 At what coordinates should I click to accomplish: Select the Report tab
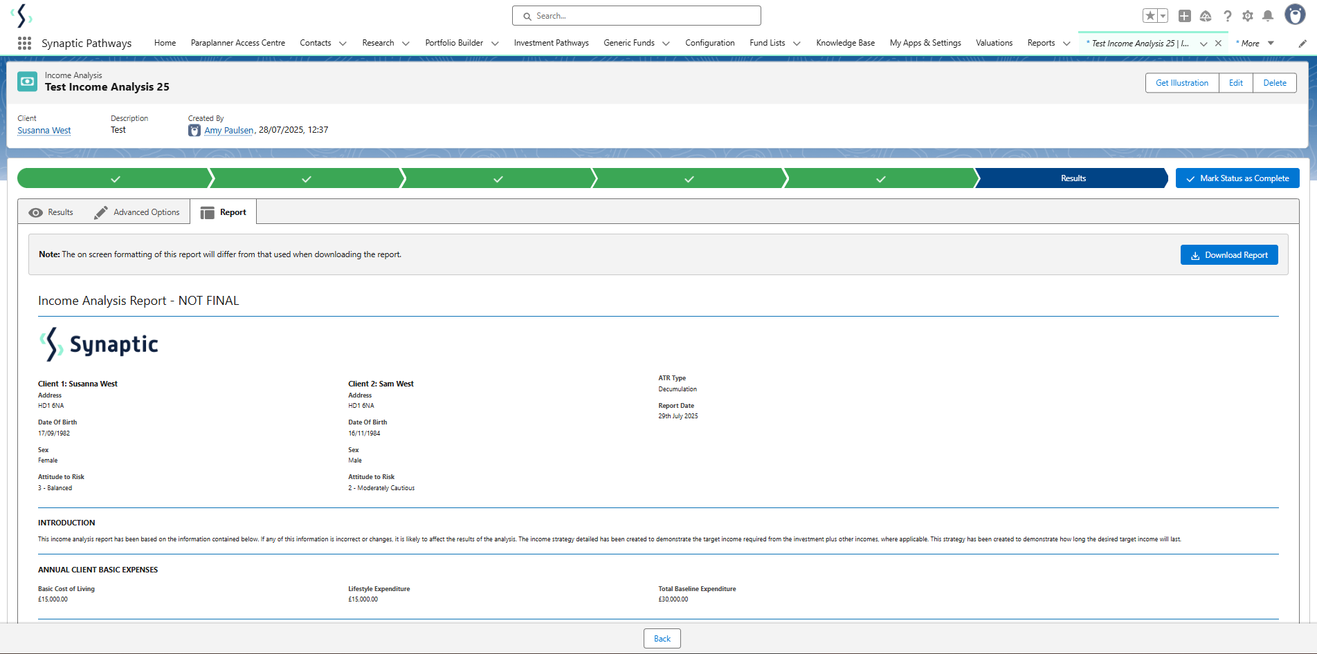click(224, 212)
